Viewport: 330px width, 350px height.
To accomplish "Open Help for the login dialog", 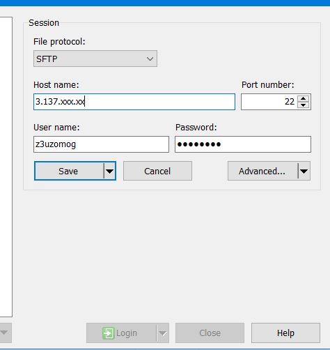I will (x=285, y=333).
